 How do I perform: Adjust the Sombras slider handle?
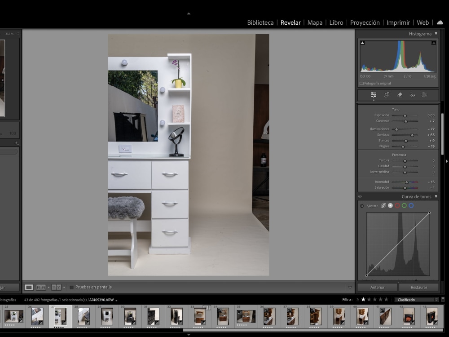pyautogui.click(x=412, y=135)
